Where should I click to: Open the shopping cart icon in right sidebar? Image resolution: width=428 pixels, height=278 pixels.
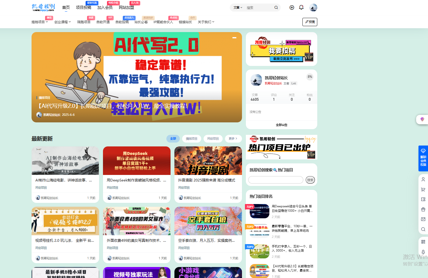[x=423, y=189]
